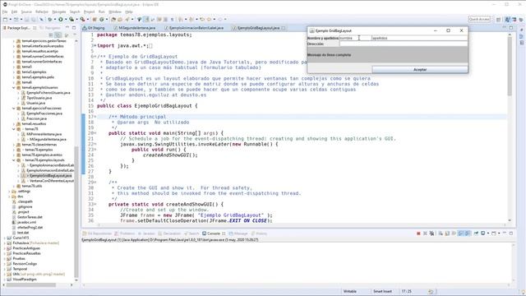The height and width of the screenshot is (296, 526).
Task: Click the red Terminate icon in Console
Action: [418, 234]
